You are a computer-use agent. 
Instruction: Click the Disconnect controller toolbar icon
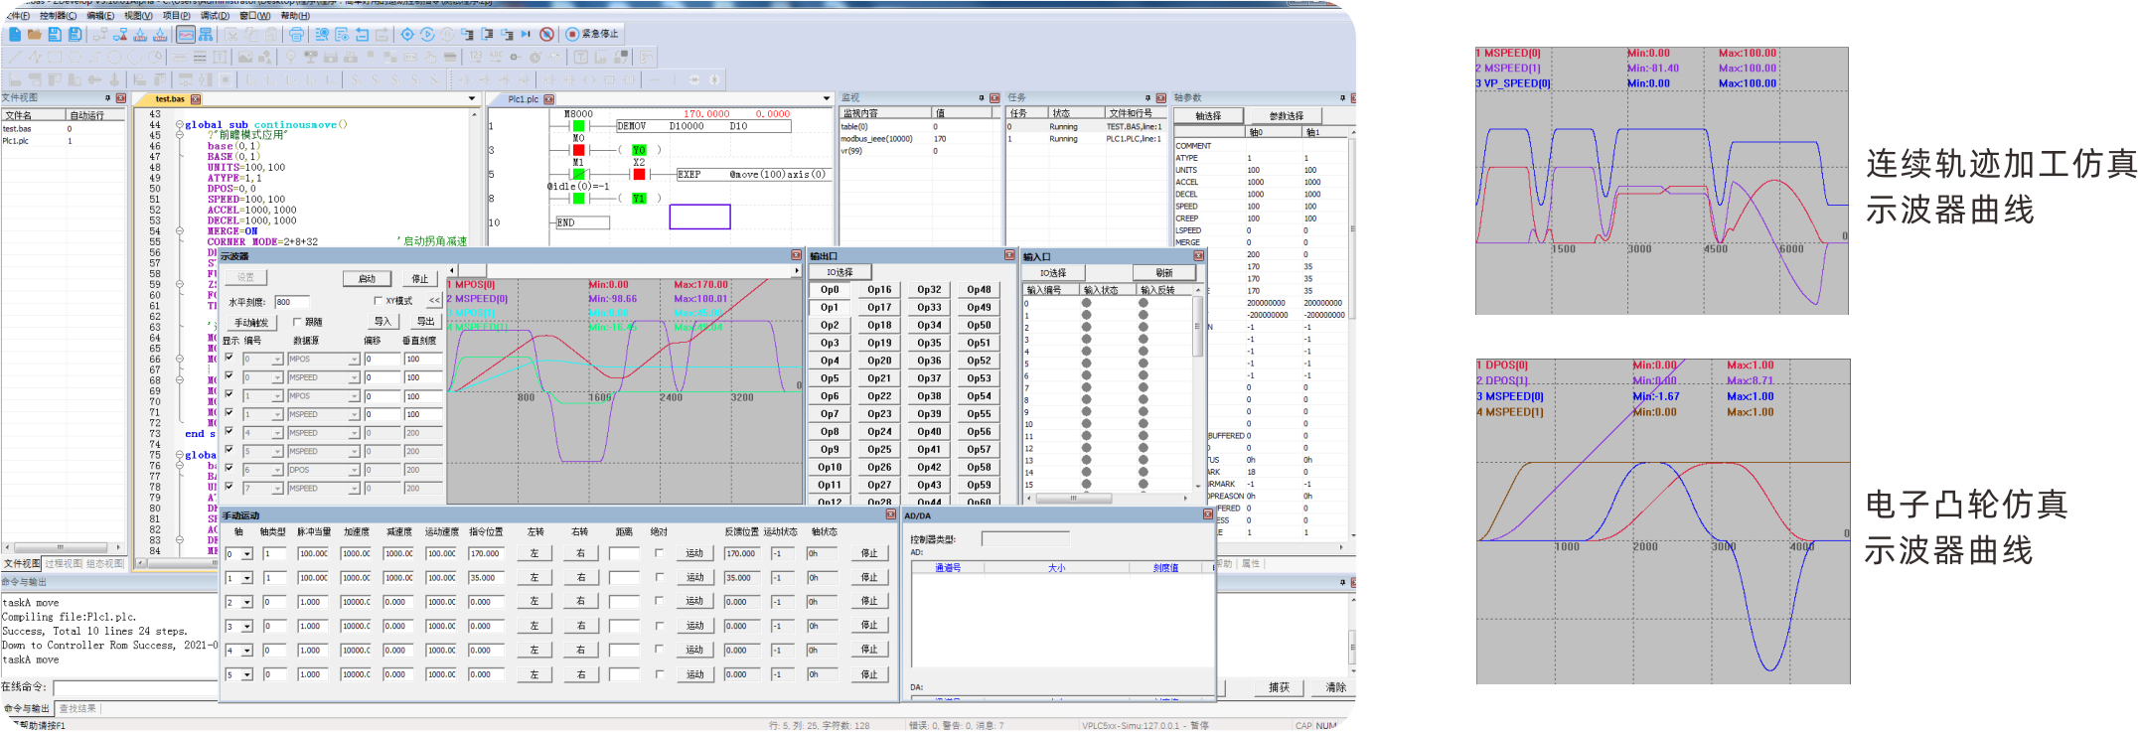coord(120,34)
